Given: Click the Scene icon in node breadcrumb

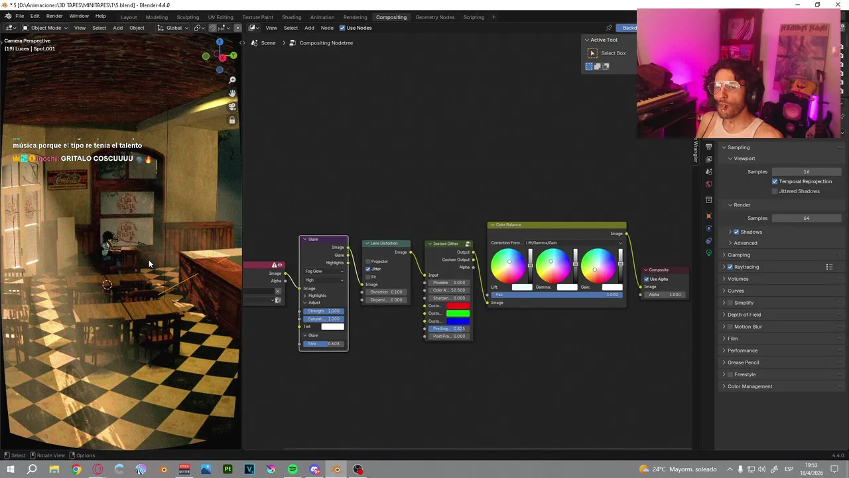Looking at the screenshot, I should pyautogui.click(x=254, y=43).
